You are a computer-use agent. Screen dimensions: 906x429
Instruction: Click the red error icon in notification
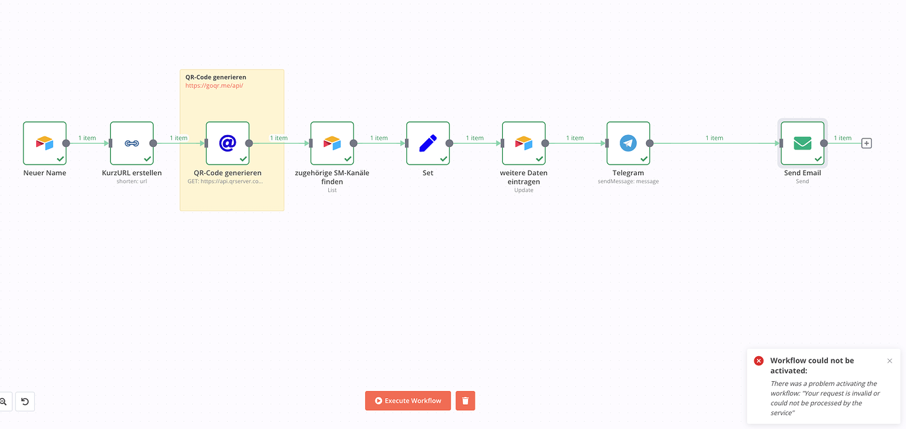click(x=759, y=361)
